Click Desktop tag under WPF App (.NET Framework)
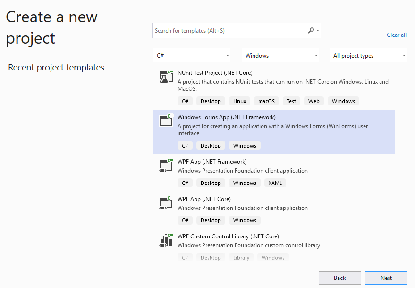 211,183
